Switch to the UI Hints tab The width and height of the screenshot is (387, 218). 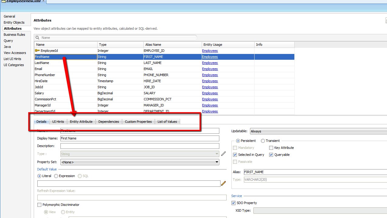pyautogui.click(x=58, y=122)
